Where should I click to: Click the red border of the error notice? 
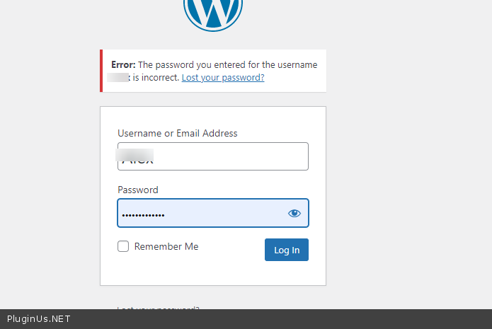[x=101, y=71]
